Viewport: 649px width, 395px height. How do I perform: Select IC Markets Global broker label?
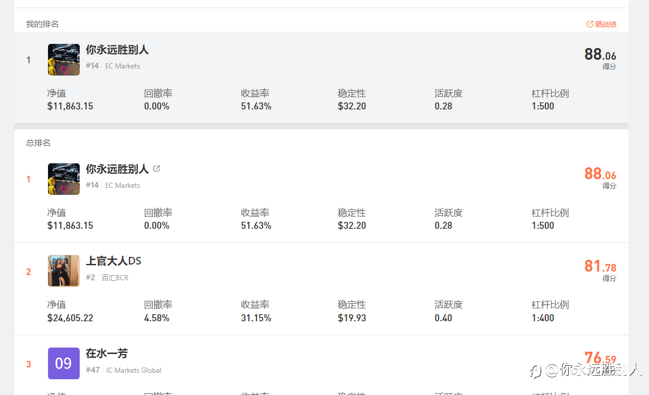click(134, 370)
